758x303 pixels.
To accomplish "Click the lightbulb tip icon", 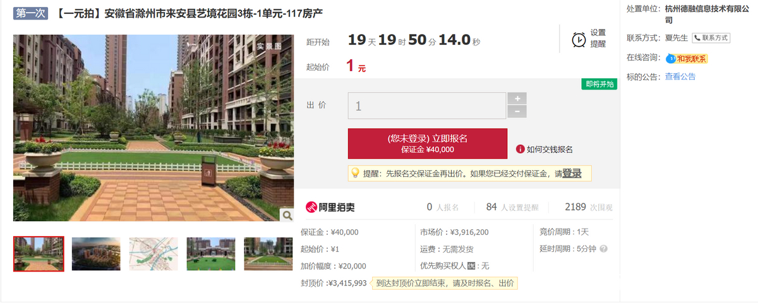I will coord(355,173).
